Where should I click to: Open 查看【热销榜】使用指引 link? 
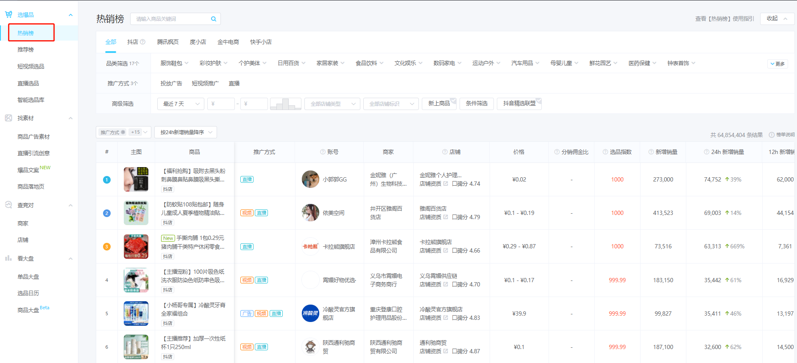[725, 19]
